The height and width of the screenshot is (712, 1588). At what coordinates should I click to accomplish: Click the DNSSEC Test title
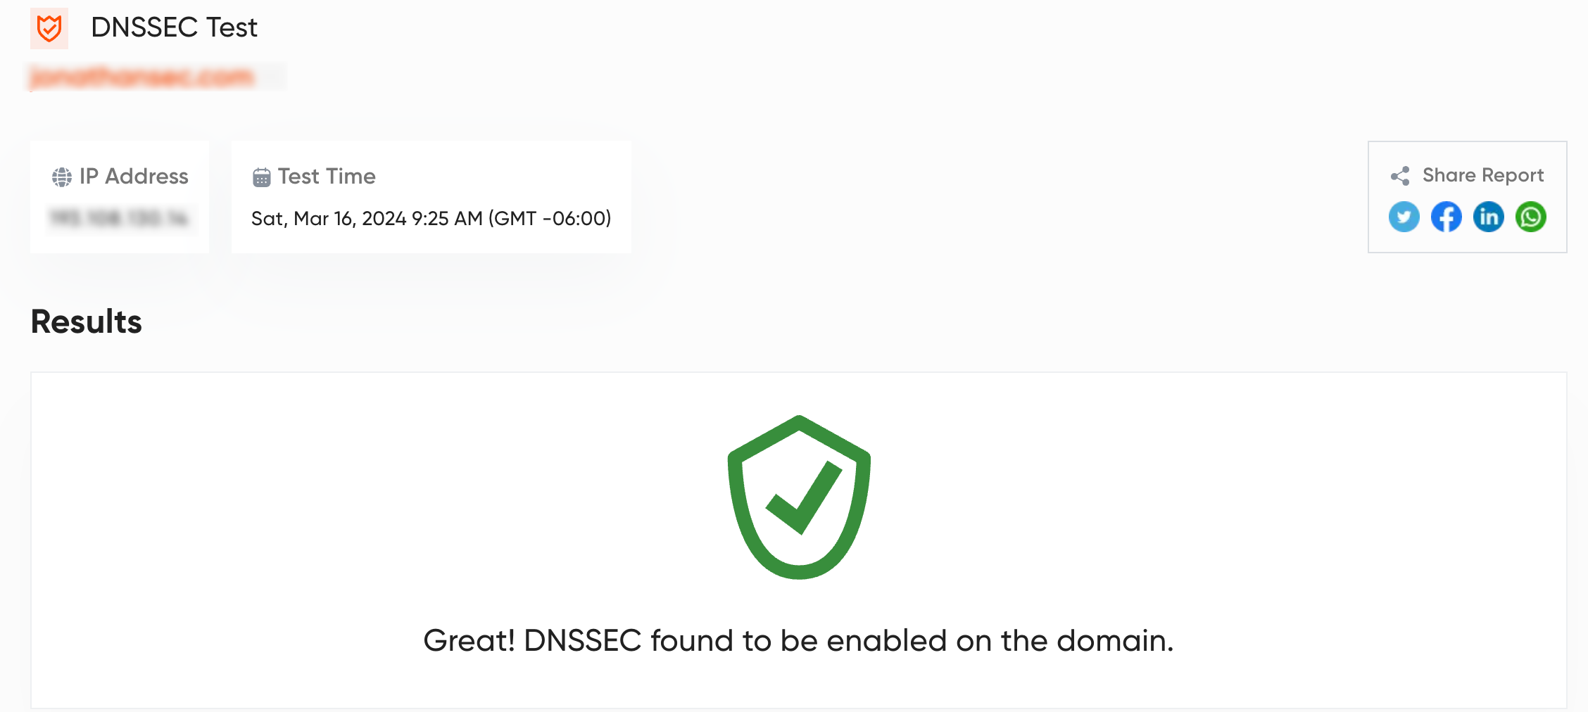click(174, 28)
